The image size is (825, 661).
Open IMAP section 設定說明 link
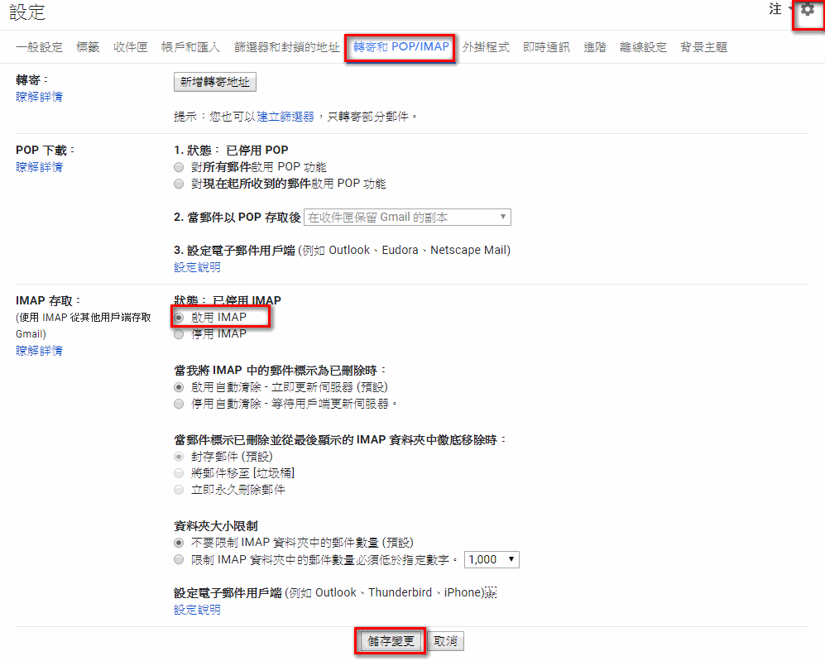tap(197, 610)
